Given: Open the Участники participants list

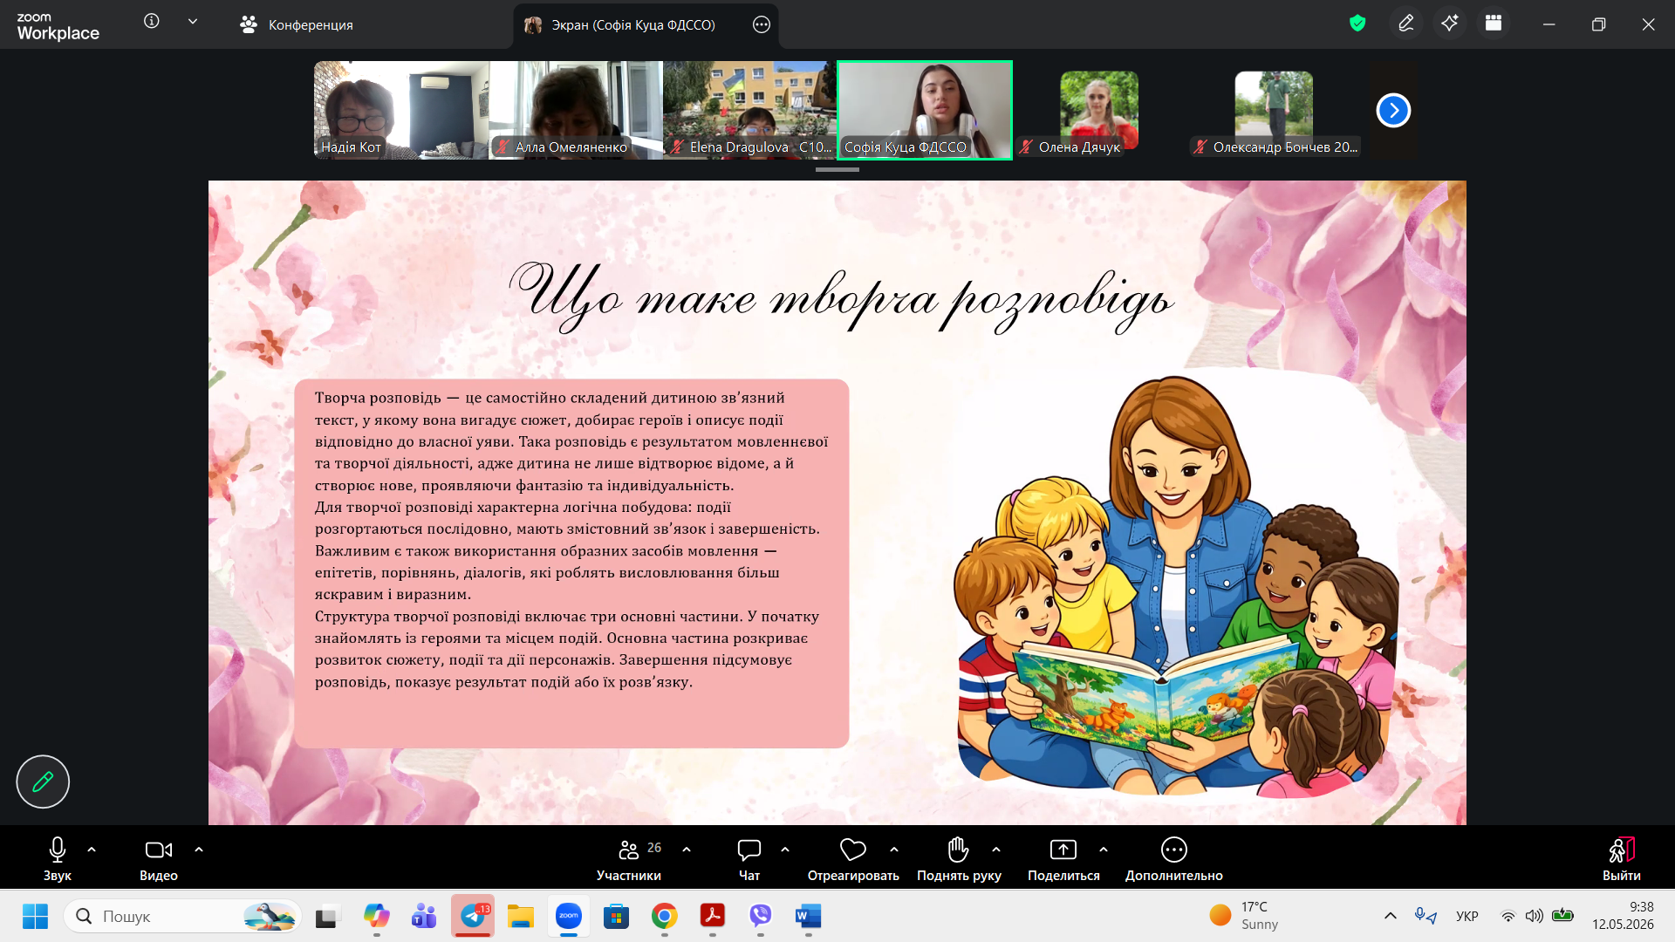Looking at the screenshot, I should point(629,860).
